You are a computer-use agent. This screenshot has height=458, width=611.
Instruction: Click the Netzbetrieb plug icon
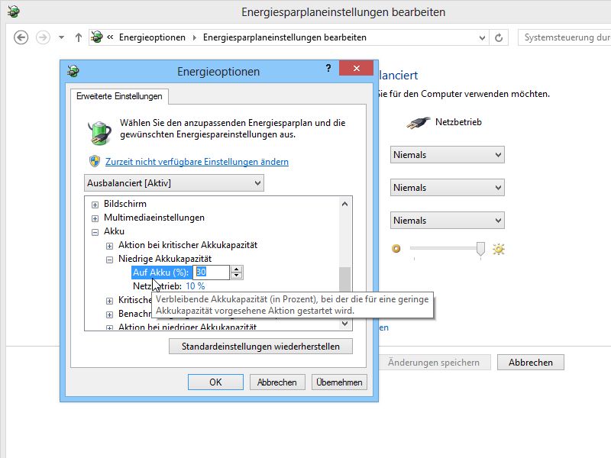click(x=418, y=123)
